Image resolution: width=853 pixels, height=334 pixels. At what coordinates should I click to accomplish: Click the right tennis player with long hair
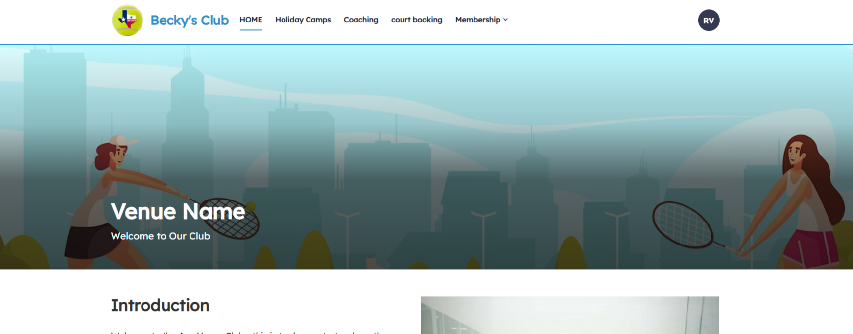803,196
